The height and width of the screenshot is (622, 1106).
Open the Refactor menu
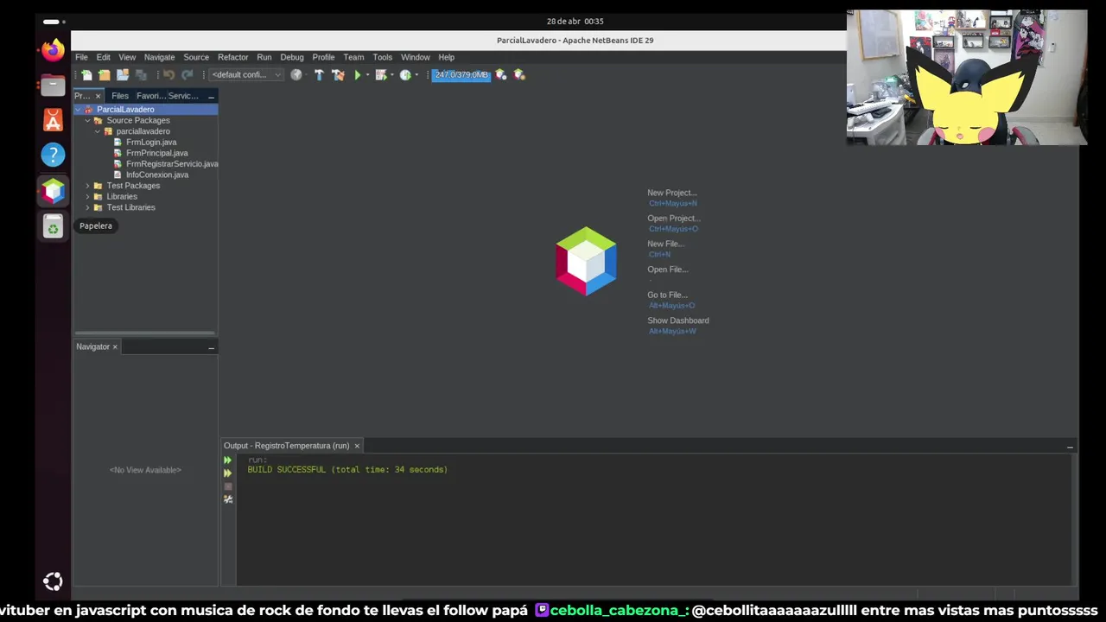coord(232,57)
